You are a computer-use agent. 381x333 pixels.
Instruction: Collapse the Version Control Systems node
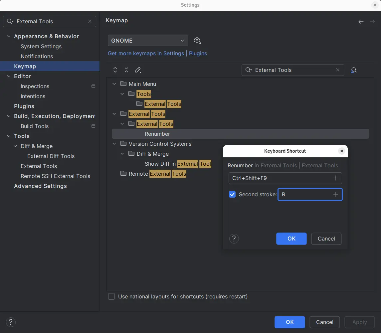coord(114,144)
